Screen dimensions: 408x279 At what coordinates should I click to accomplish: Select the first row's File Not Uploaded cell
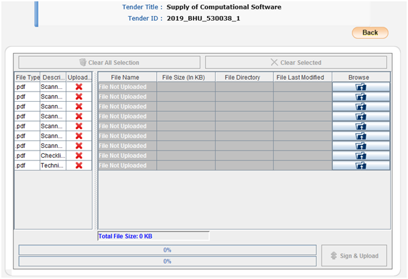[127, 87]
